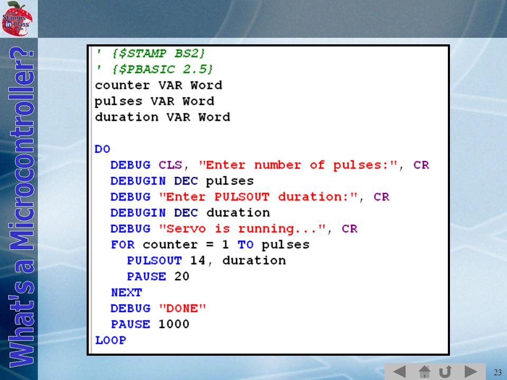This screenshot has height=380, width=507.
Task: Click the DO keyword
Action: [x=102, y=149]
